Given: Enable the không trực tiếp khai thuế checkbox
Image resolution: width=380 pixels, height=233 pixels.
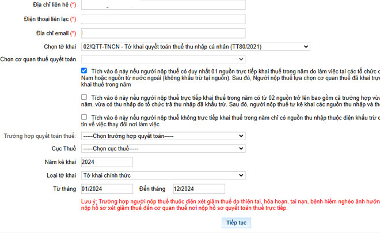Looking at the screenshot, I should click(85, 117).
